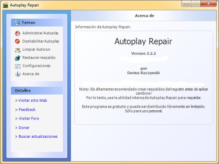Minimize the Autoplay Repair window
219x164 pixels.
(187, 4)
